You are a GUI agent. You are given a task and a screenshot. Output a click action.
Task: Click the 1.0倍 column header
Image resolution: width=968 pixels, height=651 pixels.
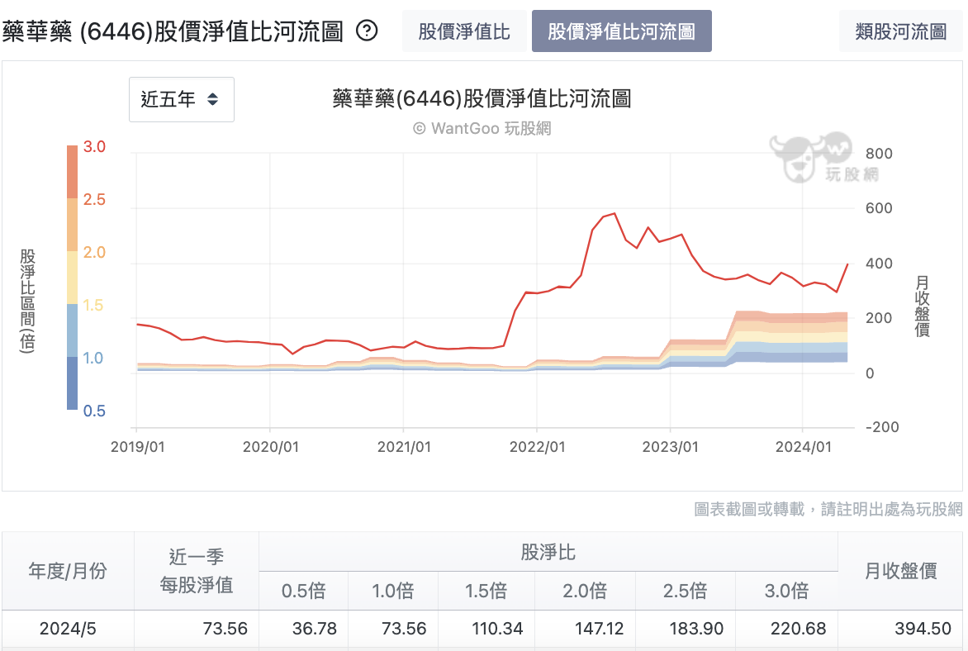click(393, 591)
